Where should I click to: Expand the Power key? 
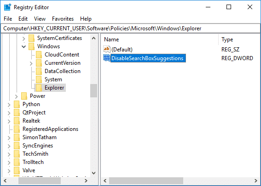point(16,96)
